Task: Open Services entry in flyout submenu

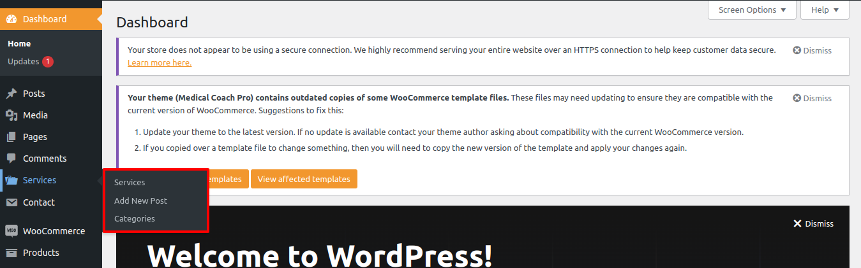Action: point(130,183)
